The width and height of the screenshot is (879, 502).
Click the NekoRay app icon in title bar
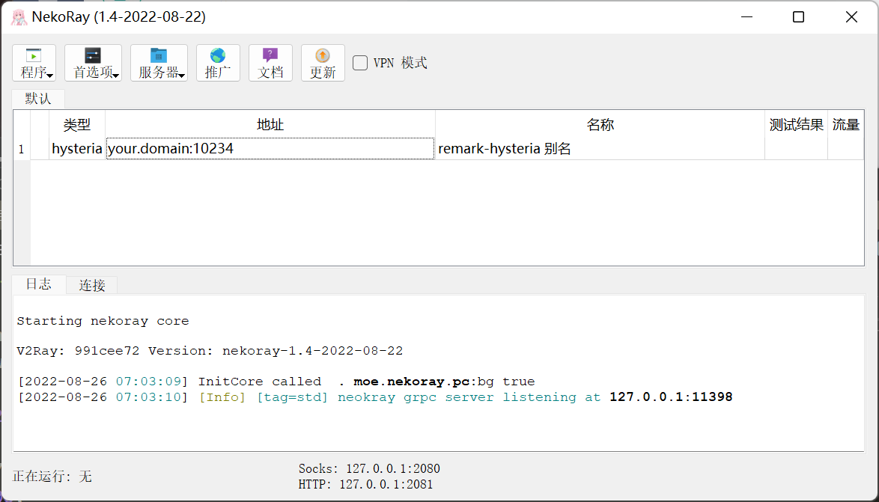pos(19,16)
